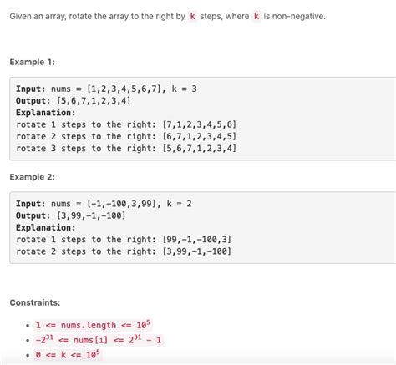The width and height of the screenshot is (396, 365).
Task: Click the first inline 'k' code tag
Action: coord(192,17)
